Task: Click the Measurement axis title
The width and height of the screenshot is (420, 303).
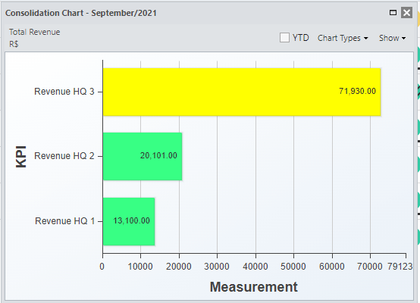Action: pos(254,287)
